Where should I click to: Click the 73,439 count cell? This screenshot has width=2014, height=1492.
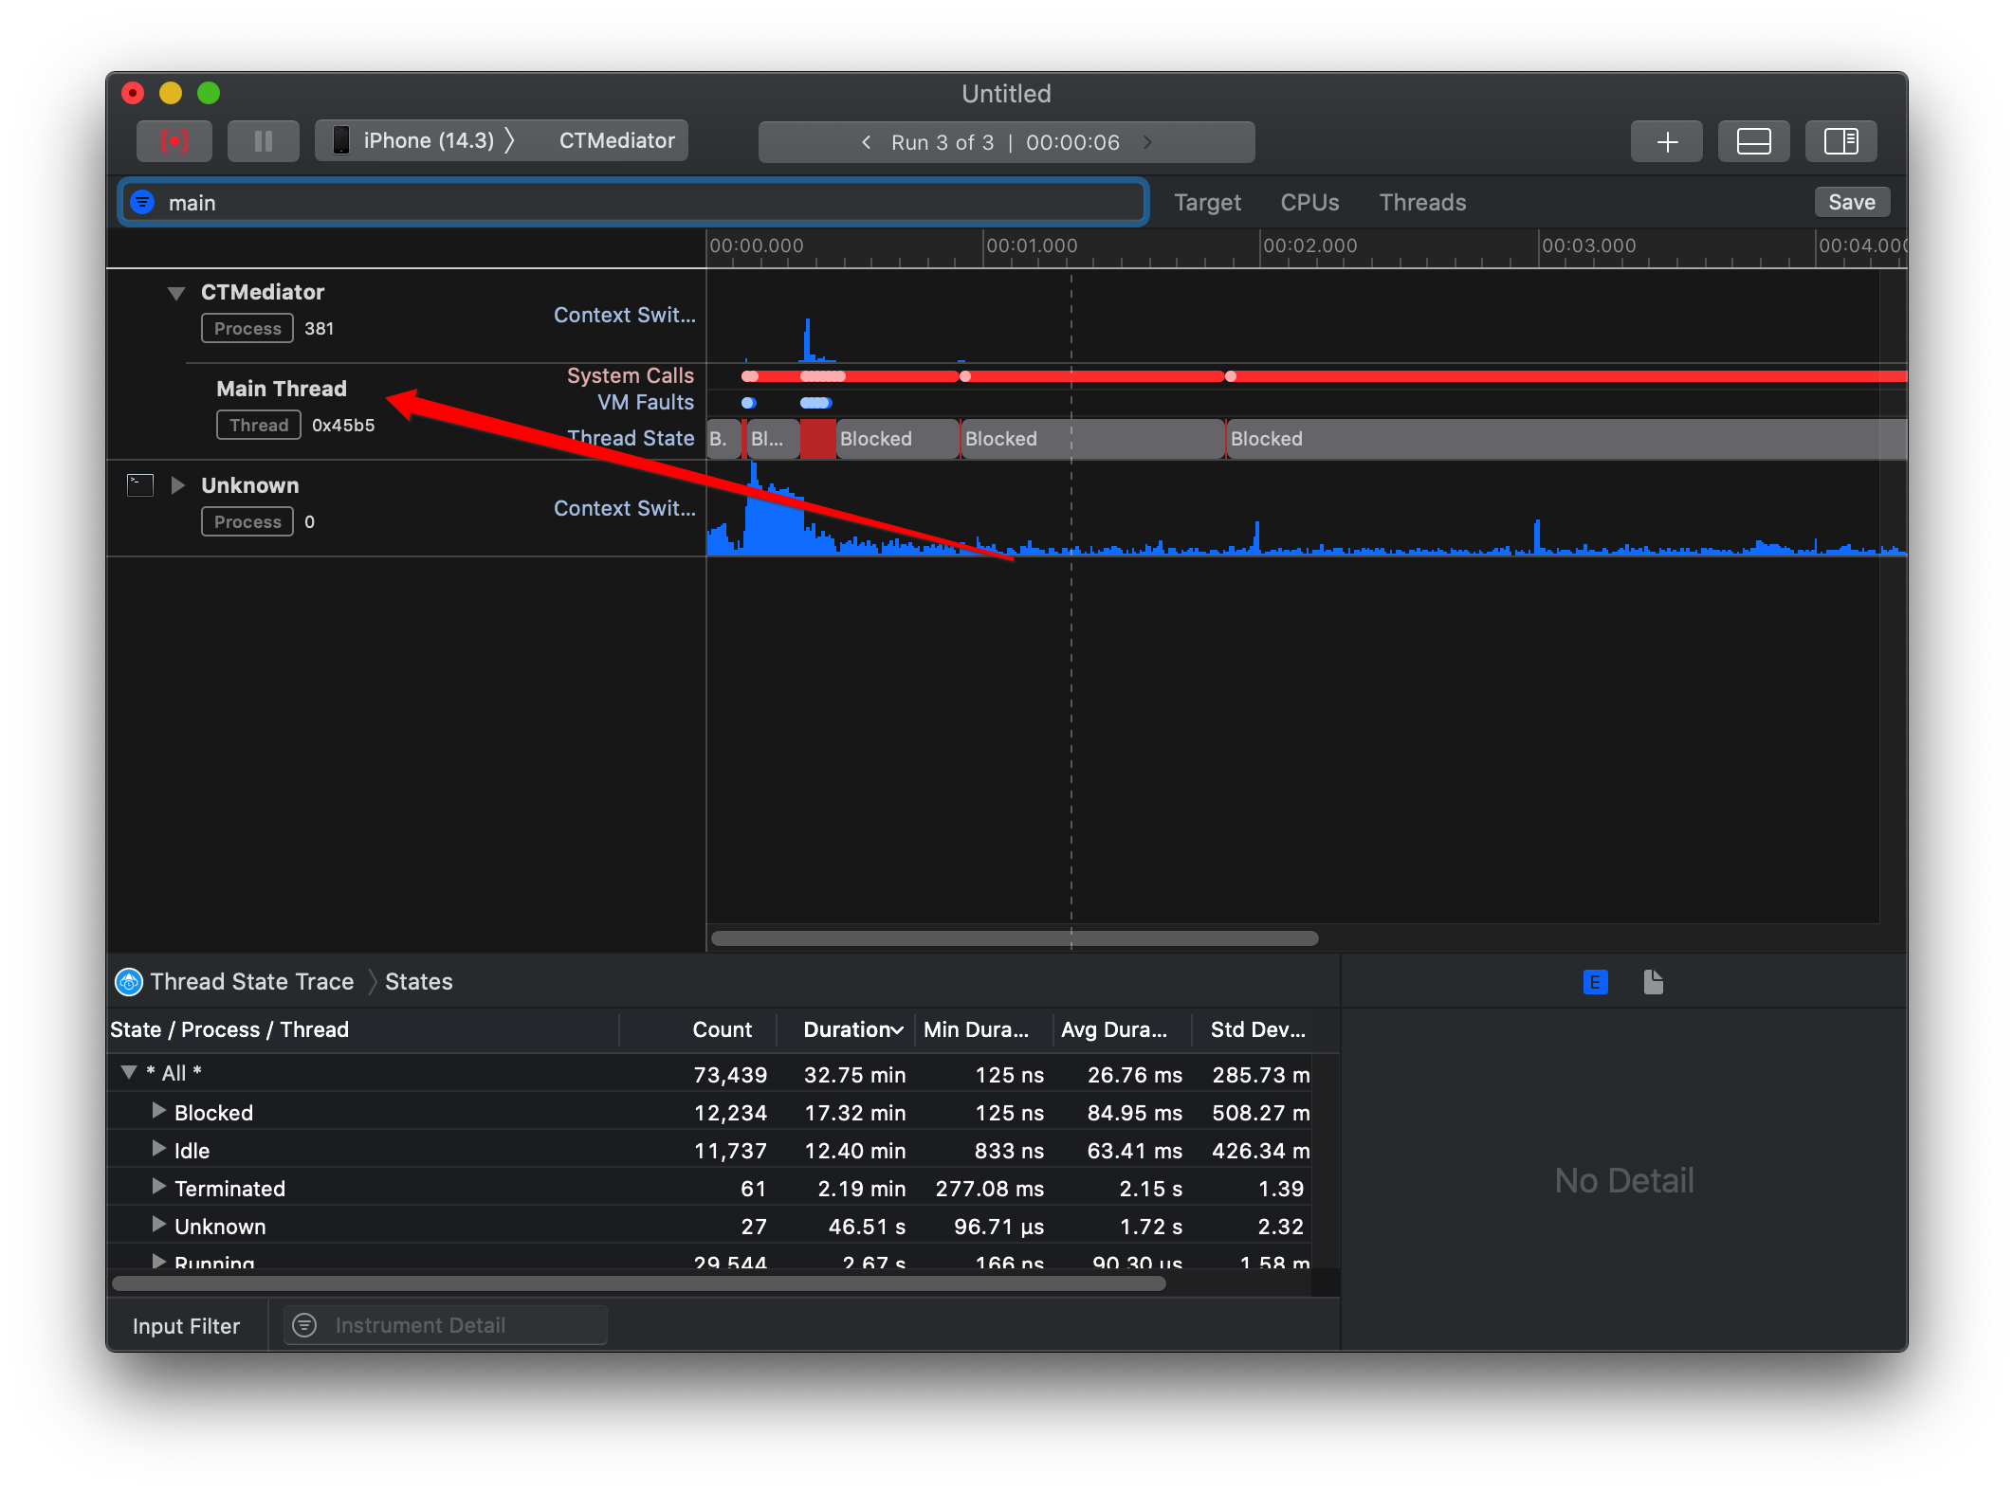point(729,1075)
